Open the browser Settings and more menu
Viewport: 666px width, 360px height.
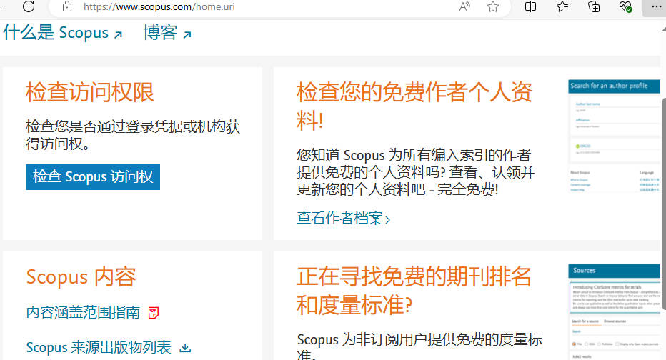656,6
